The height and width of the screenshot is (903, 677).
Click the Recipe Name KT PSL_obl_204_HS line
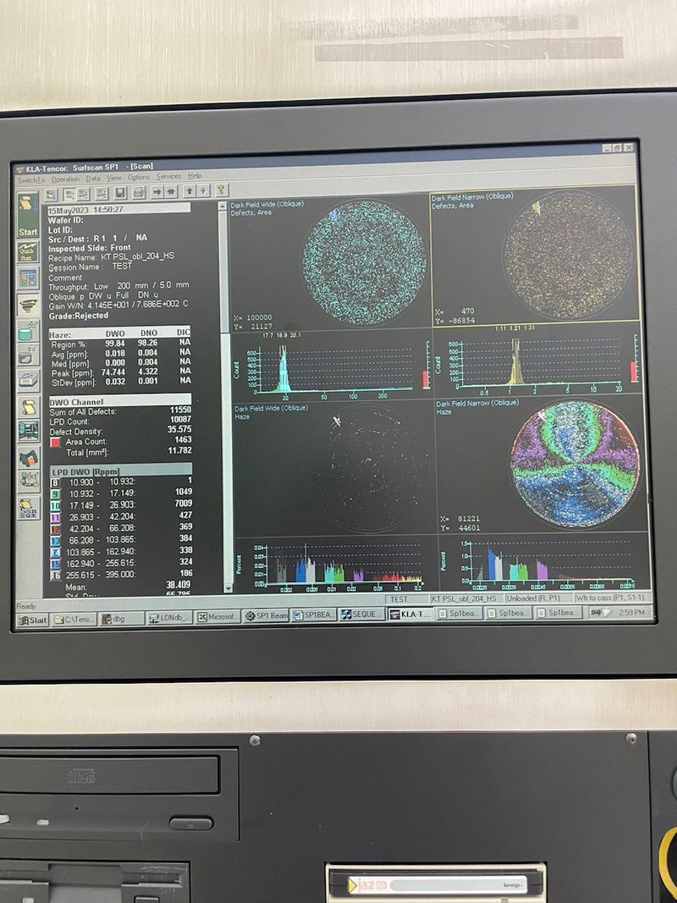coord(111,257)
